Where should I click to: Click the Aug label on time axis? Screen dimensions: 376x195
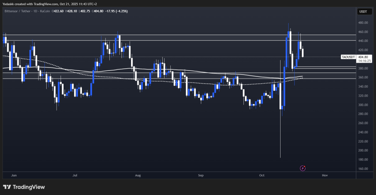pos(138,175)
